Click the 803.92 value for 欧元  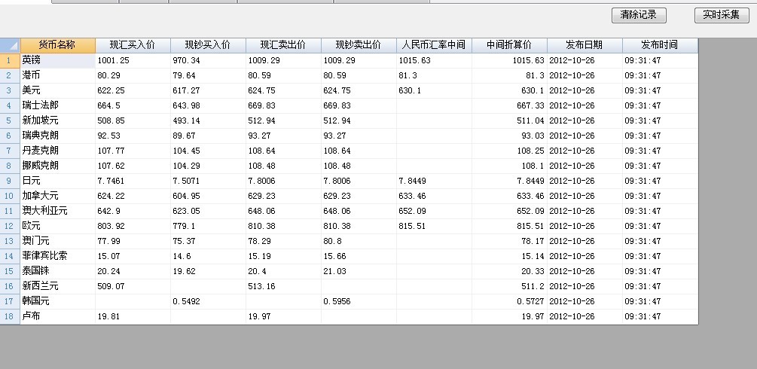coord(133,226)
